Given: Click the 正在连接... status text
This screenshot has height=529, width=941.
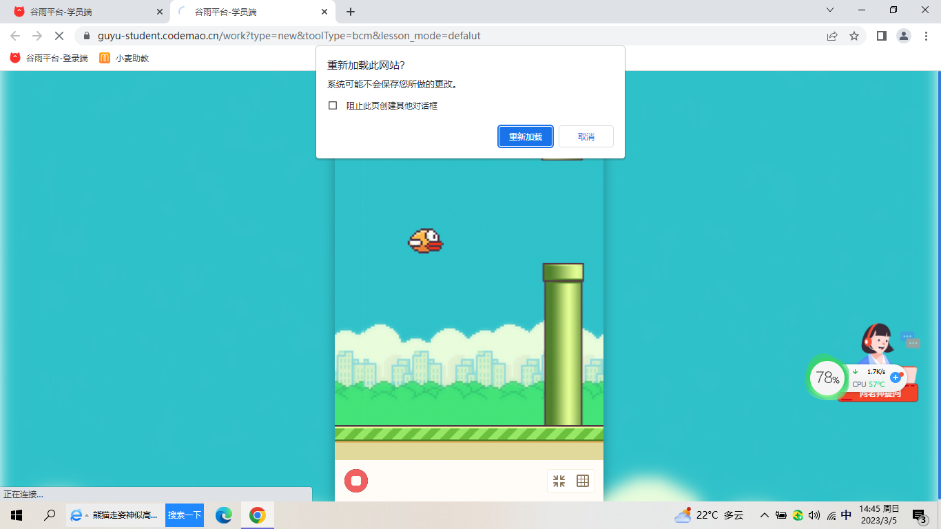Looking at the screenshot, I should [23, 495].
